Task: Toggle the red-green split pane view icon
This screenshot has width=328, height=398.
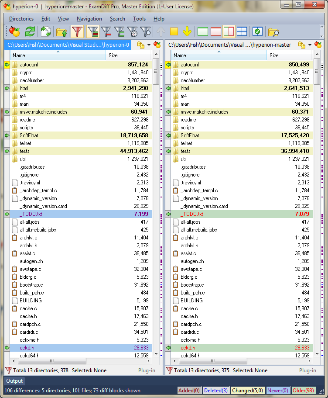Action: point(229,31)
